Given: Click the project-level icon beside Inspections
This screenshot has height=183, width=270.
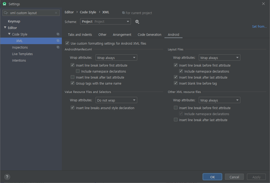Looking at the screenshot, I should 58,47.
